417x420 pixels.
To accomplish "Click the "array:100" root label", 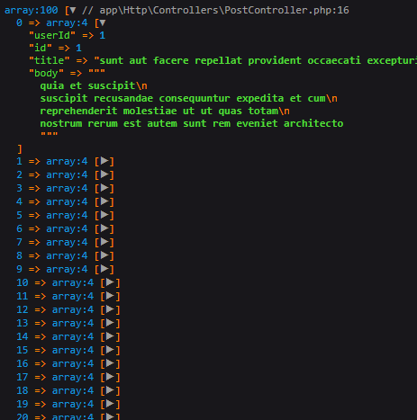I will click(x=32, y=11).
